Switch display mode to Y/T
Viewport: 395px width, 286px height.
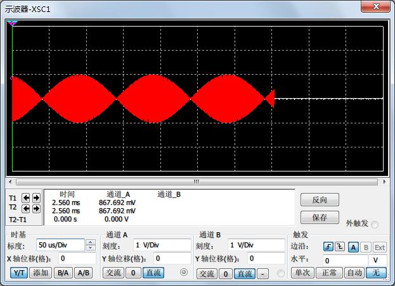point(18,273)
